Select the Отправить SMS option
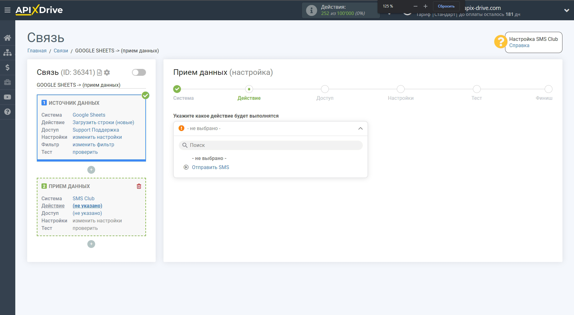This screenshot has height=315, width=574. click(211, 167)
